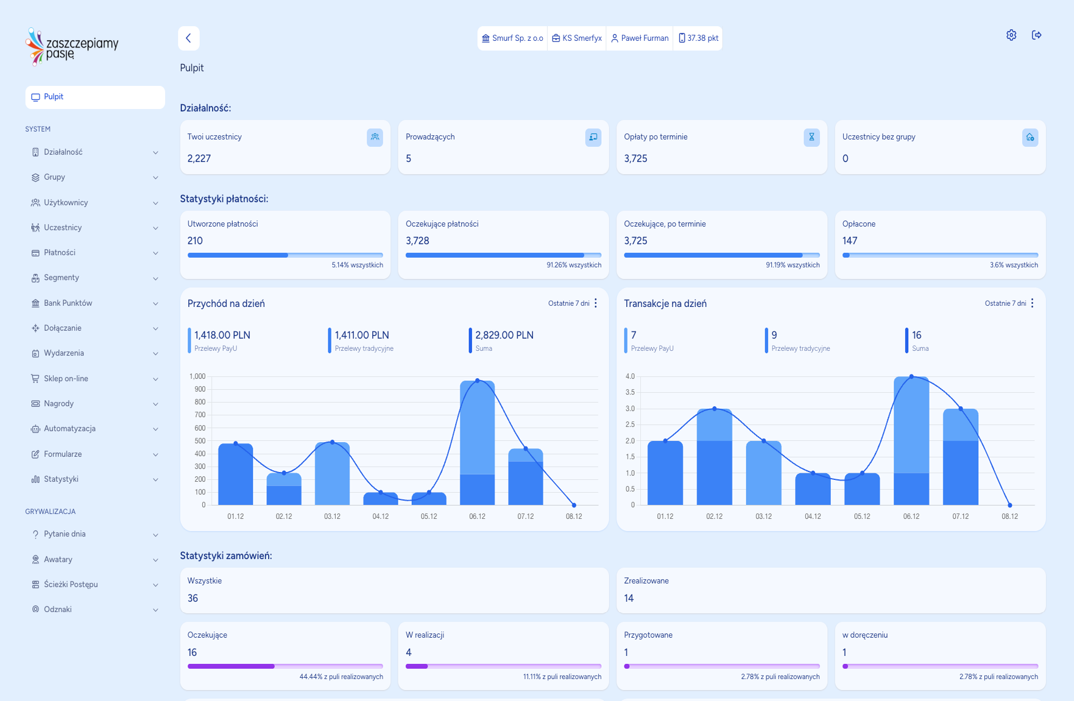Viewport: 1074px width, 701px height.
Task: Open the Sklep on-line menu item
Action: 94,379
